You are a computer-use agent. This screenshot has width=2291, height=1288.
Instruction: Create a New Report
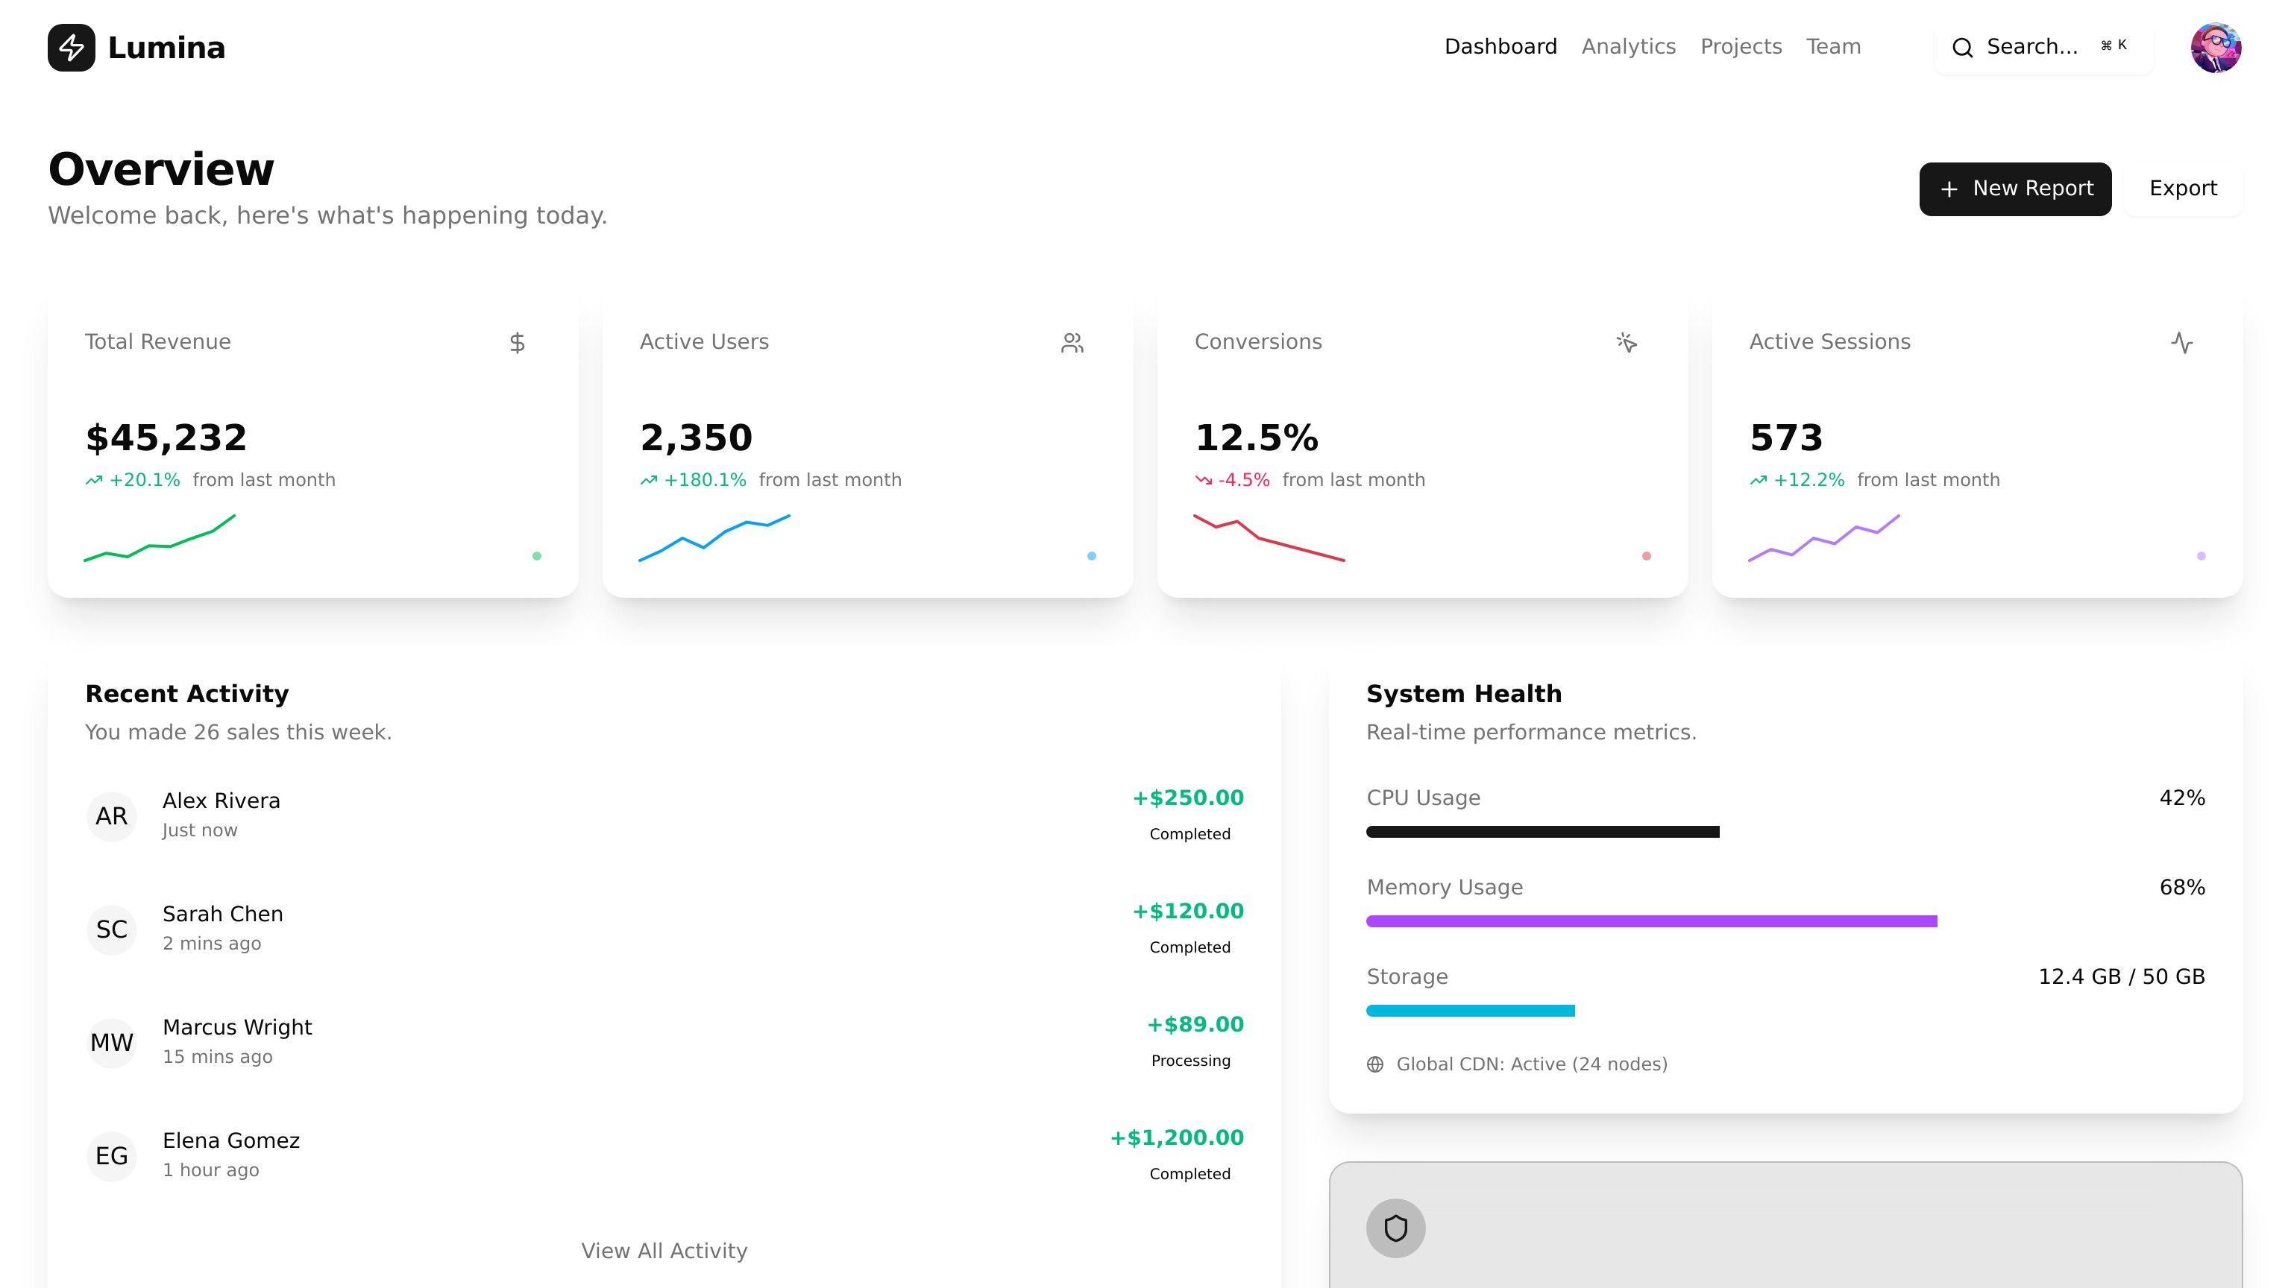pos(2014,189)
